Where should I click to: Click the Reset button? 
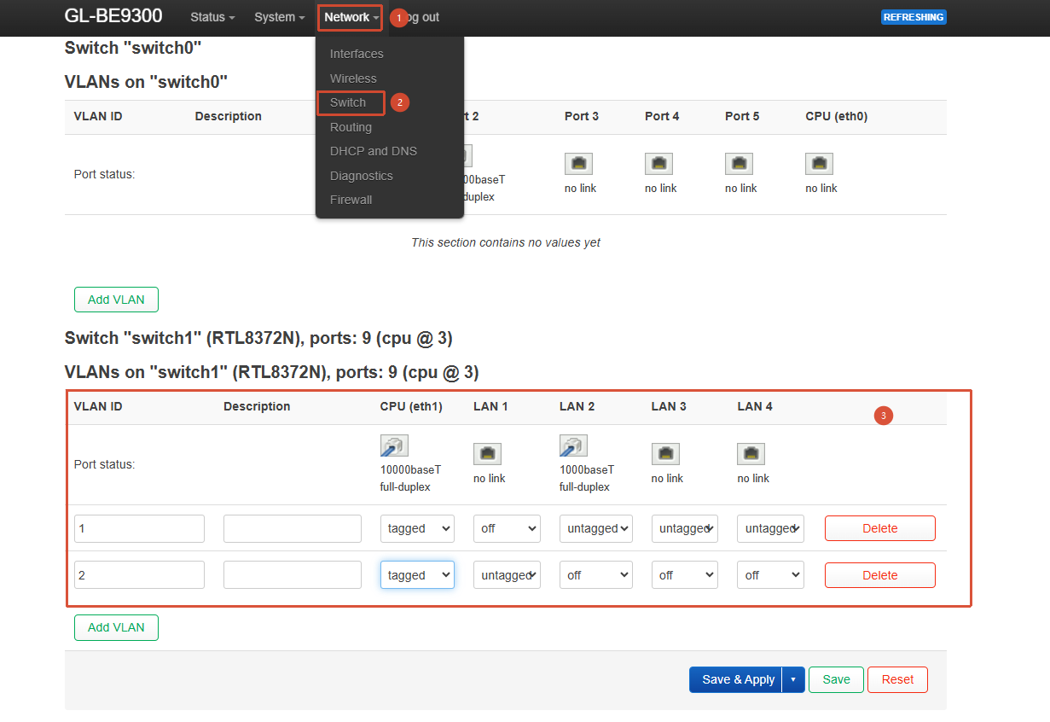pos(897,679)
